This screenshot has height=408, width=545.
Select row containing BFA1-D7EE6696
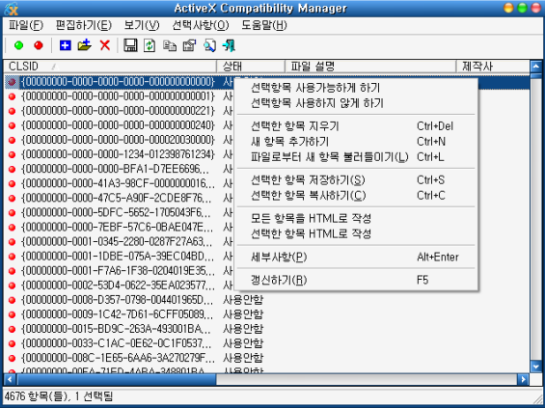[x=119, y=169]
